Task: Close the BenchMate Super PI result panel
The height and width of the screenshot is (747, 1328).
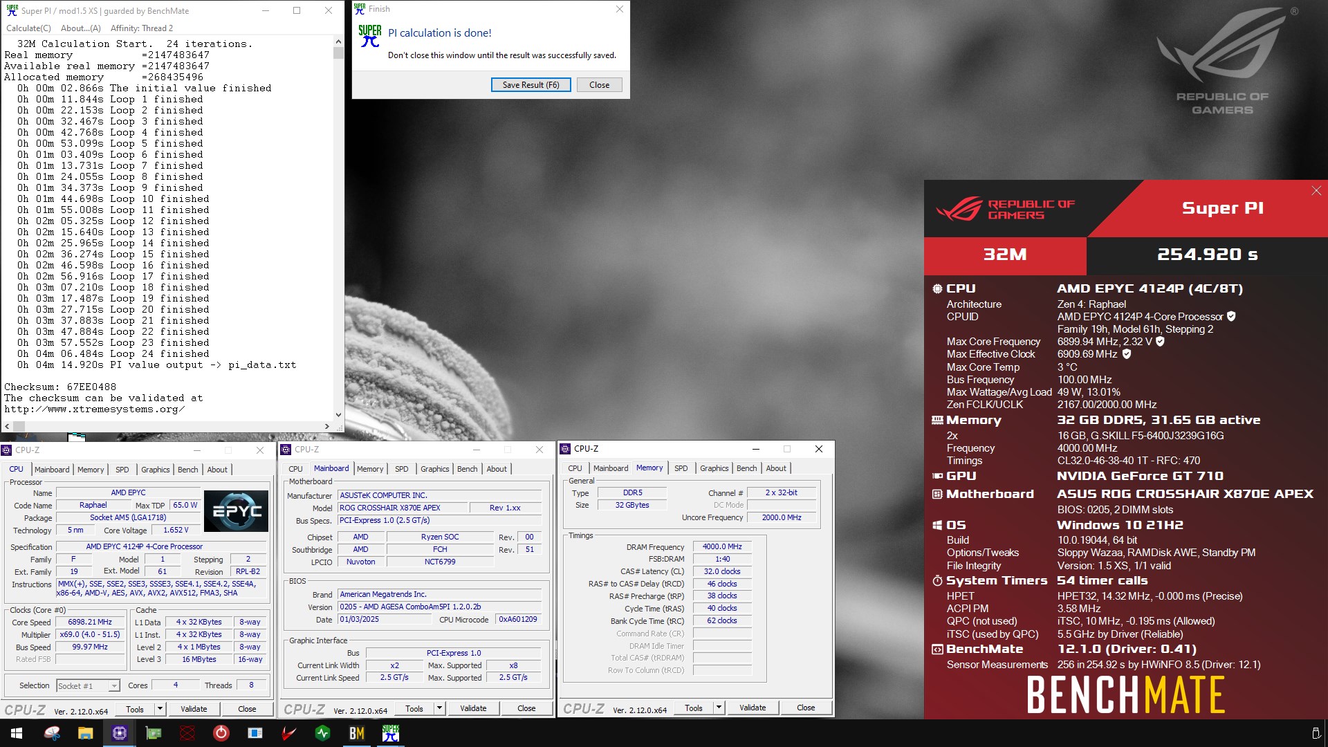Action: click(1316, 191)
